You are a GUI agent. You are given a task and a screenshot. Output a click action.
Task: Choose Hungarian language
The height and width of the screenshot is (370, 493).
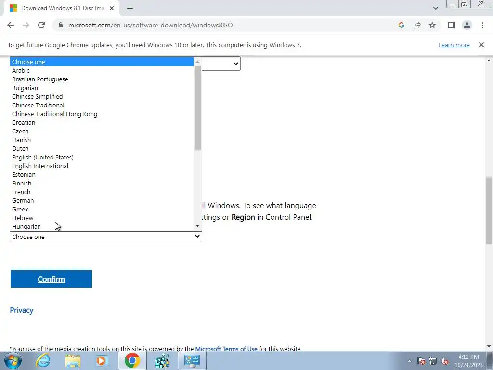point(103,226)
